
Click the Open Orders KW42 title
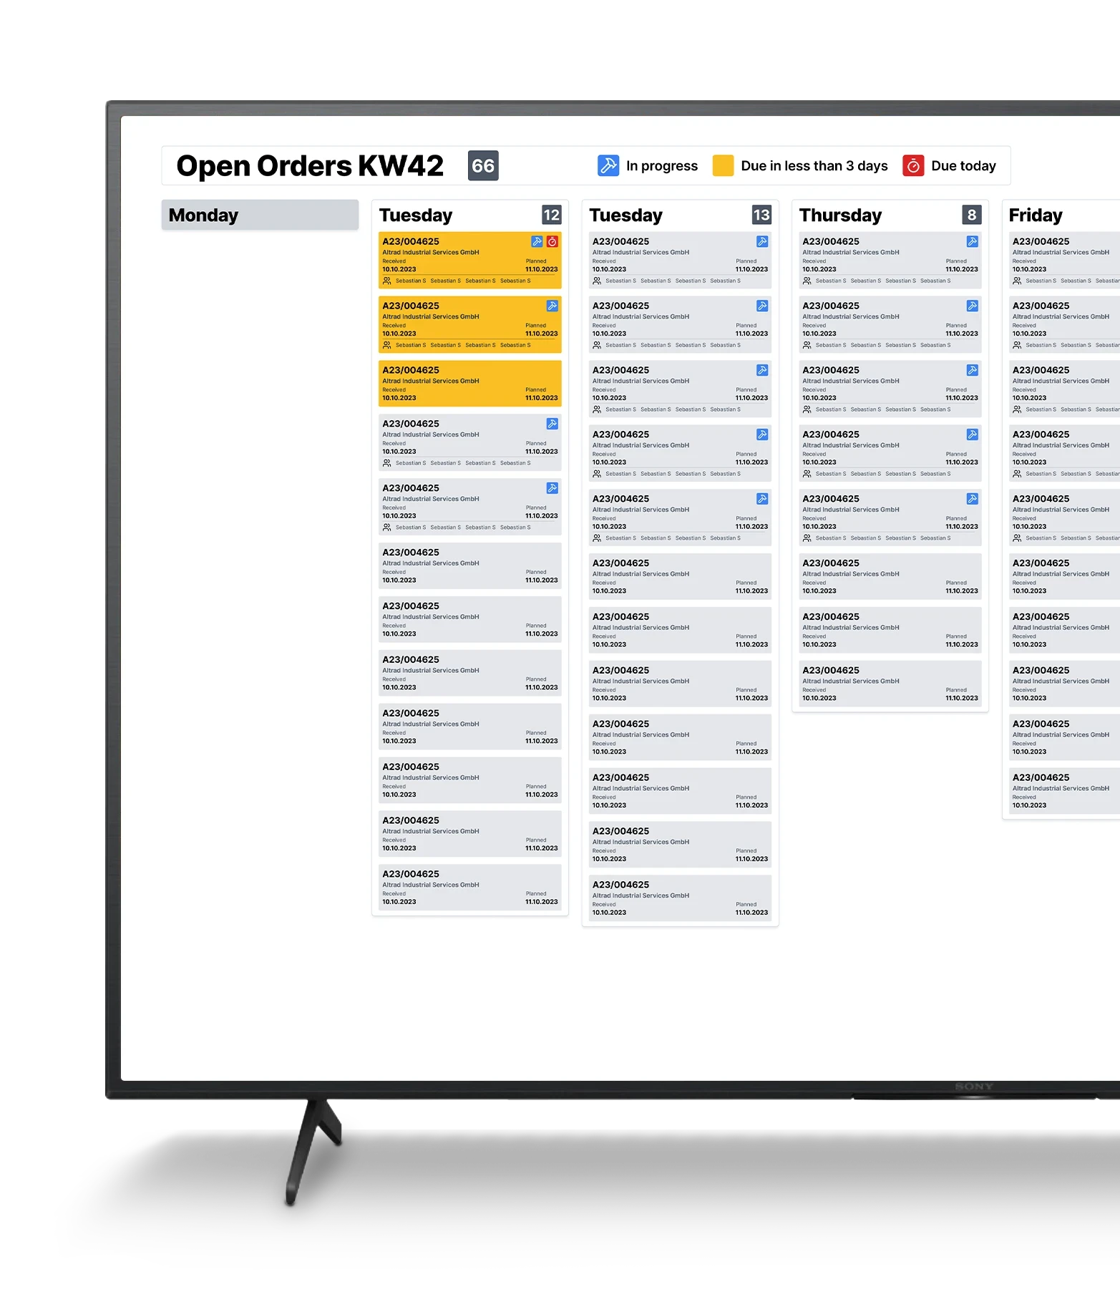tap(310, 165)
